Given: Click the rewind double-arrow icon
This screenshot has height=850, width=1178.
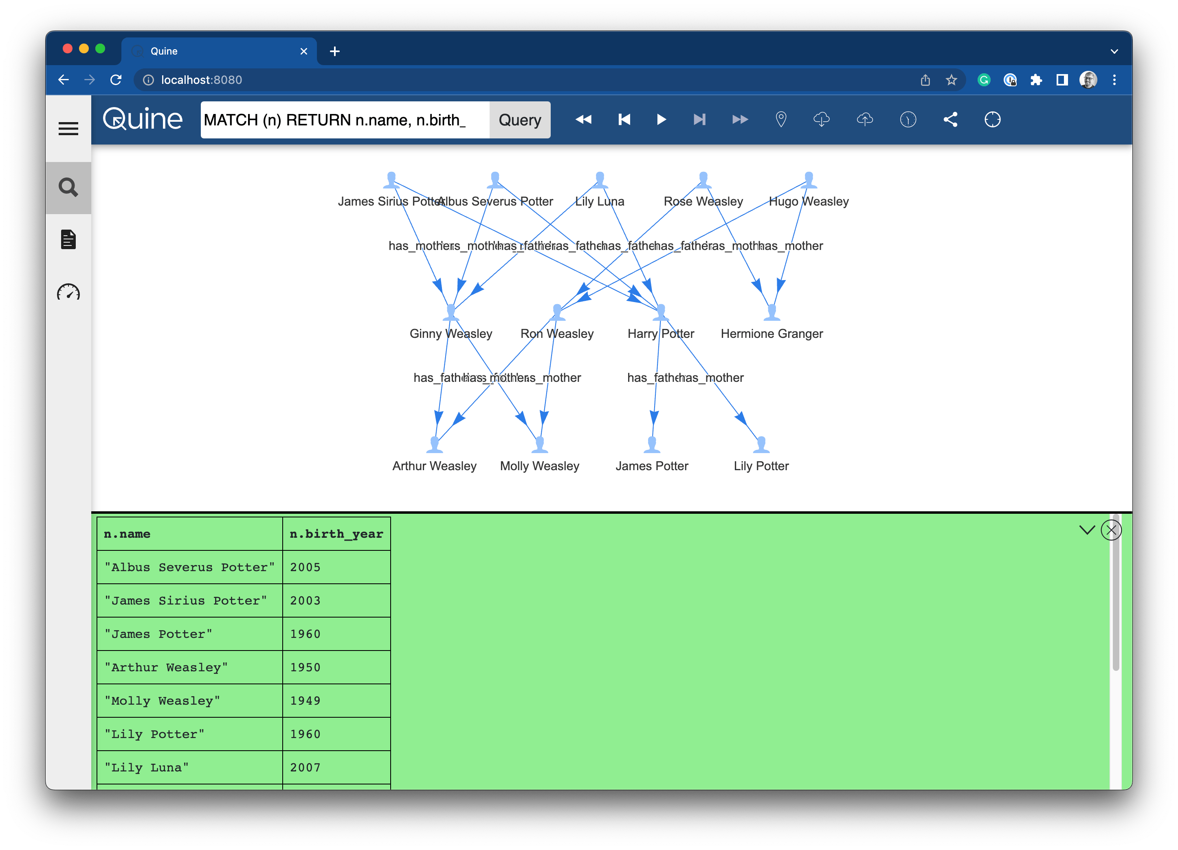Looking at the screenshot, I should 583,120.
